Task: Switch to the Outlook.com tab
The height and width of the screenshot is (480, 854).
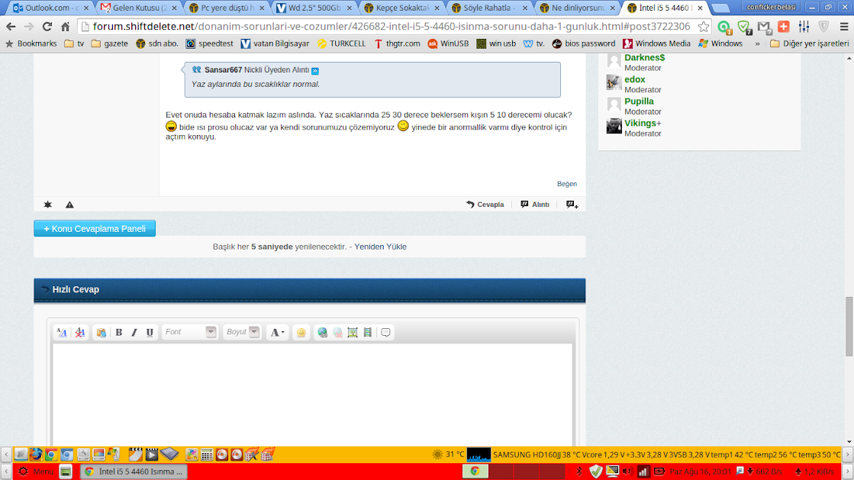Action: click(51, 8)
